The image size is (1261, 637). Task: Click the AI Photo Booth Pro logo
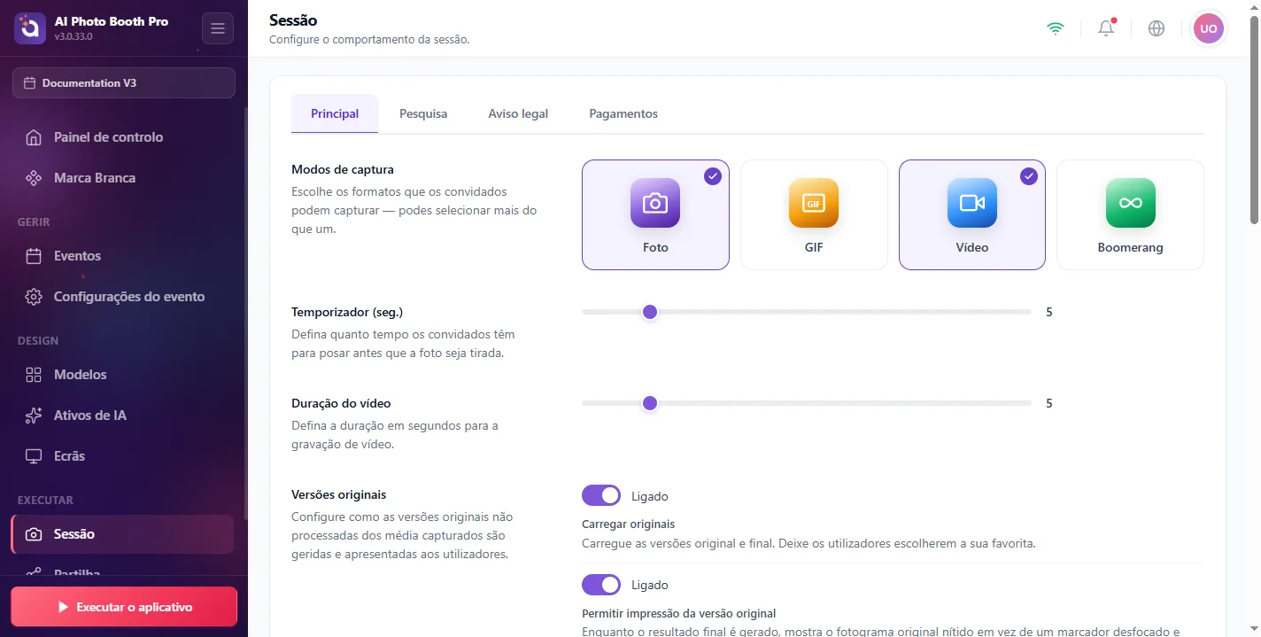(x=29, y=28)
